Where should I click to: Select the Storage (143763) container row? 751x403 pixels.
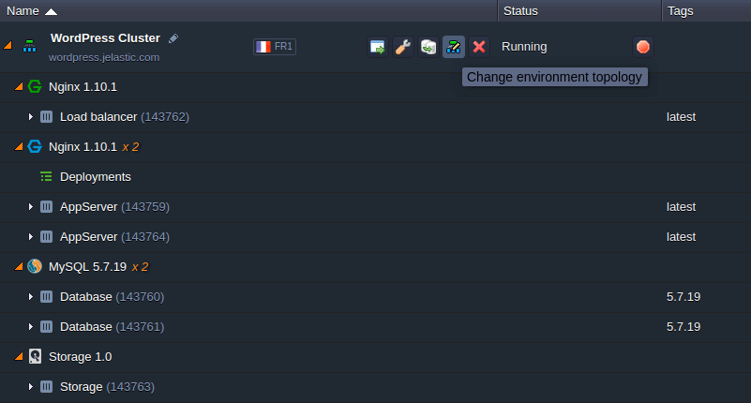pyautogui.click(x=375, y=387)
